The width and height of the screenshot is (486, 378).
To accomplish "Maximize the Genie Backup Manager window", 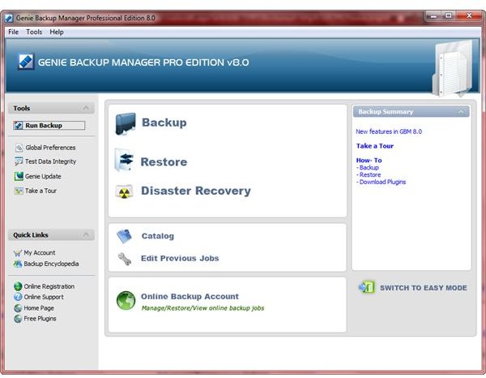I will 448,16.
